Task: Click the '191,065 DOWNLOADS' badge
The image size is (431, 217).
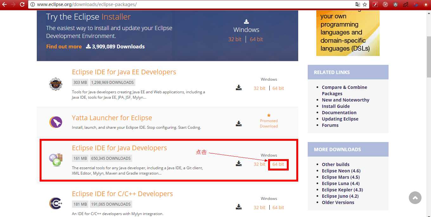Action: [x=111, y=204]
